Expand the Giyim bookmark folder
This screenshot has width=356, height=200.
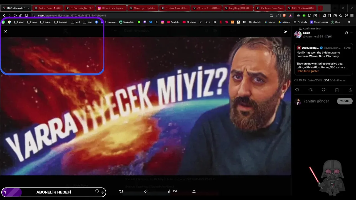pos(45,22)
